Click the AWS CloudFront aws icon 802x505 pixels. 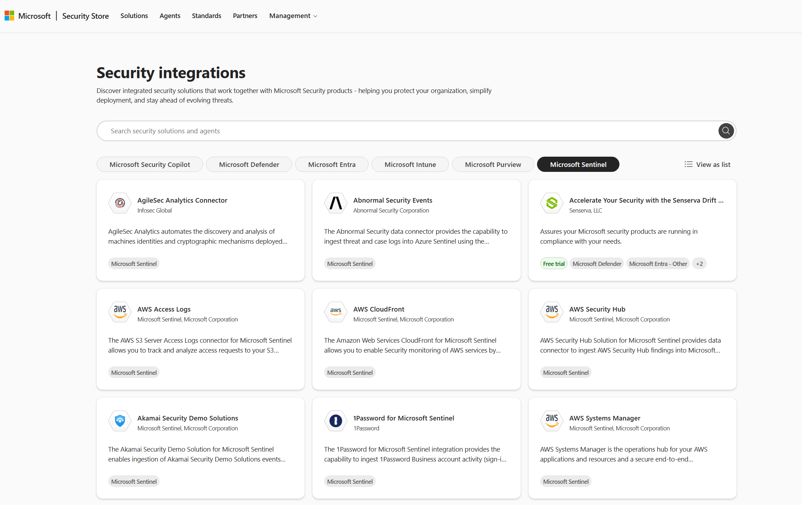[x=335, y=312]
